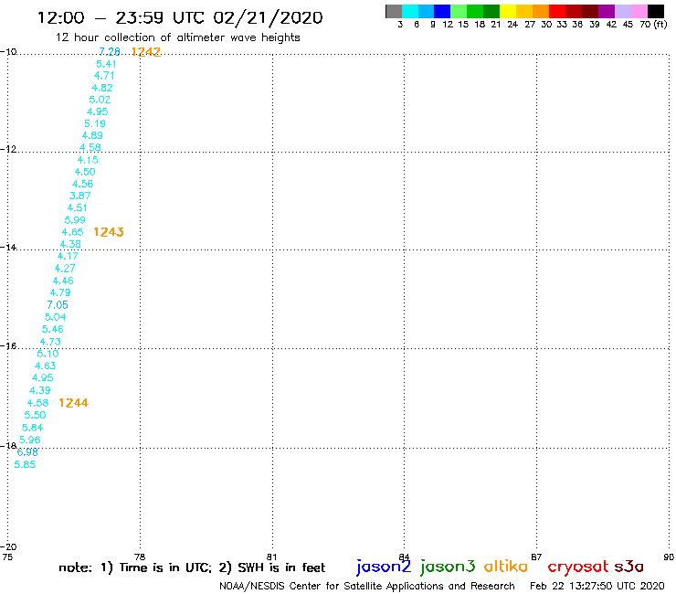676x594 pixels.
Task: Click the 5.46 wave height value
Action: pos(53,330)
